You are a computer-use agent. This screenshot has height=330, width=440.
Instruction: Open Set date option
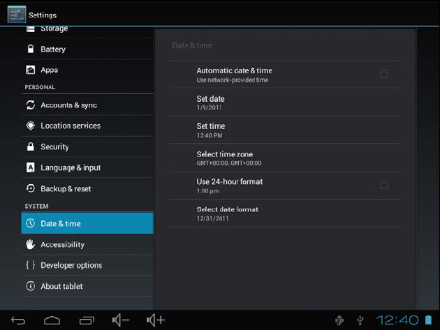[285, 103]
